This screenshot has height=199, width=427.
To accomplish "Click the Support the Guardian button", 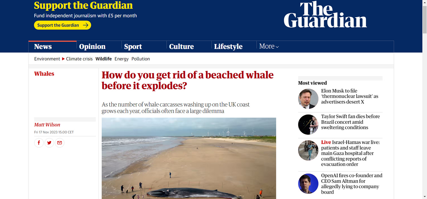I will (62, 25).
